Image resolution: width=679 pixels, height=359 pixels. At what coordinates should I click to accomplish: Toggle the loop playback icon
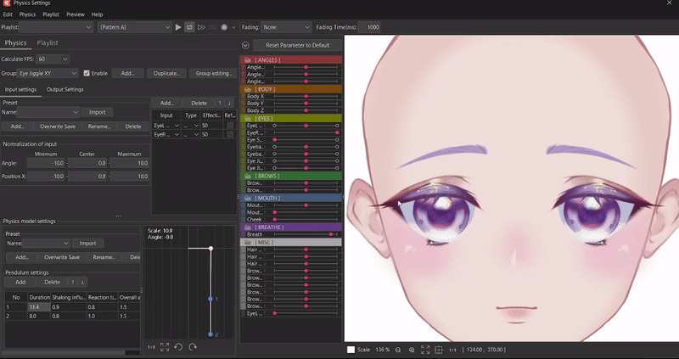pos(189,27)
